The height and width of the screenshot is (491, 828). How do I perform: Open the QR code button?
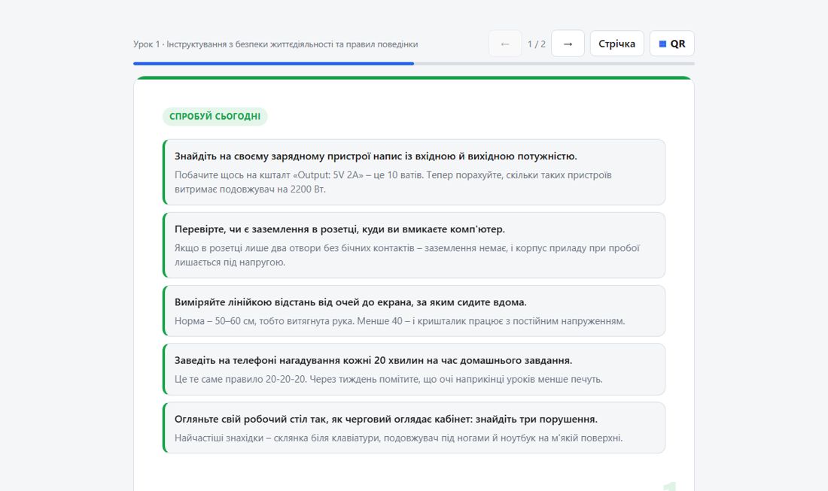pyautogui.click(x=671, y=44)
